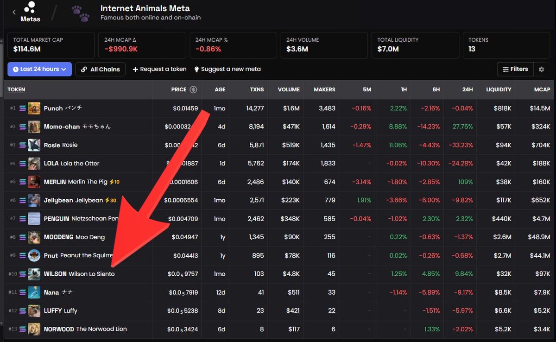Click the LUFFY token avatar
The image size is (556, 342).
tap(34, 310)
